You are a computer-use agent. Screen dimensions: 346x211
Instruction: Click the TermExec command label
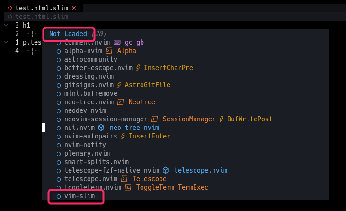193,187
